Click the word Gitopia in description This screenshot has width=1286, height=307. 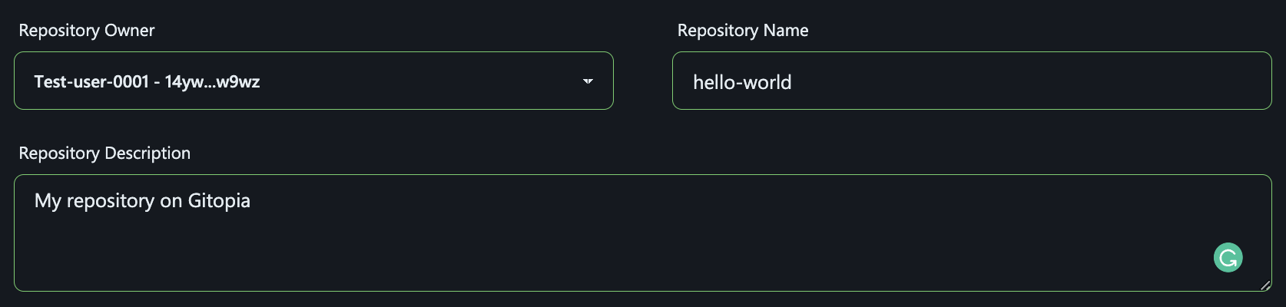(219, 201)
